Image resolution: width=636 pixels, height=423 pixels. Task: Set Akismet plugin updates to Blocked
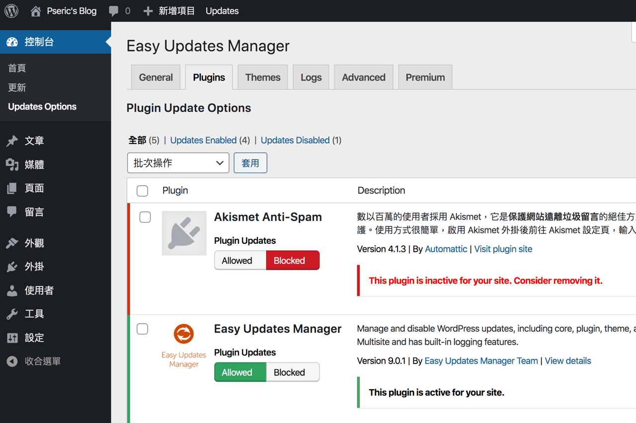pyautogui.click(x=293, y=261)
